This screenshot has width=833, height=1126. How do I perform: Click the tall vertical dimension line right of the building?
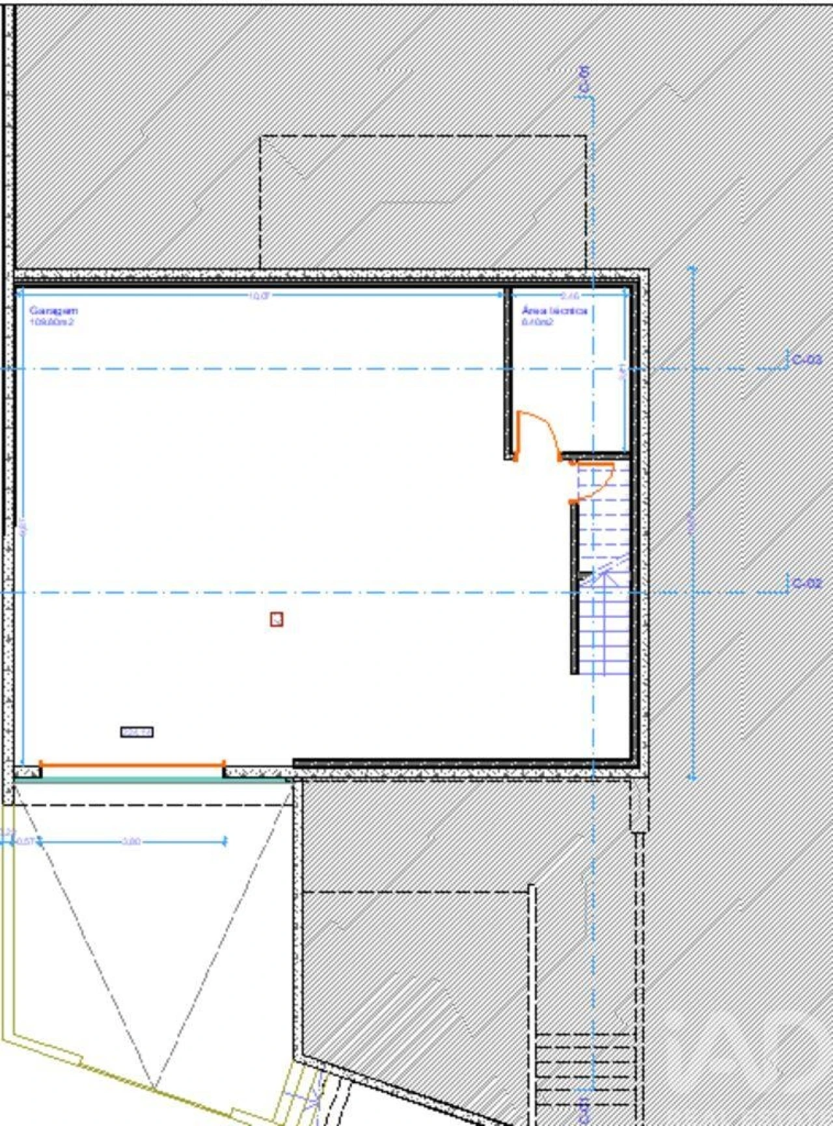(692, 520)
